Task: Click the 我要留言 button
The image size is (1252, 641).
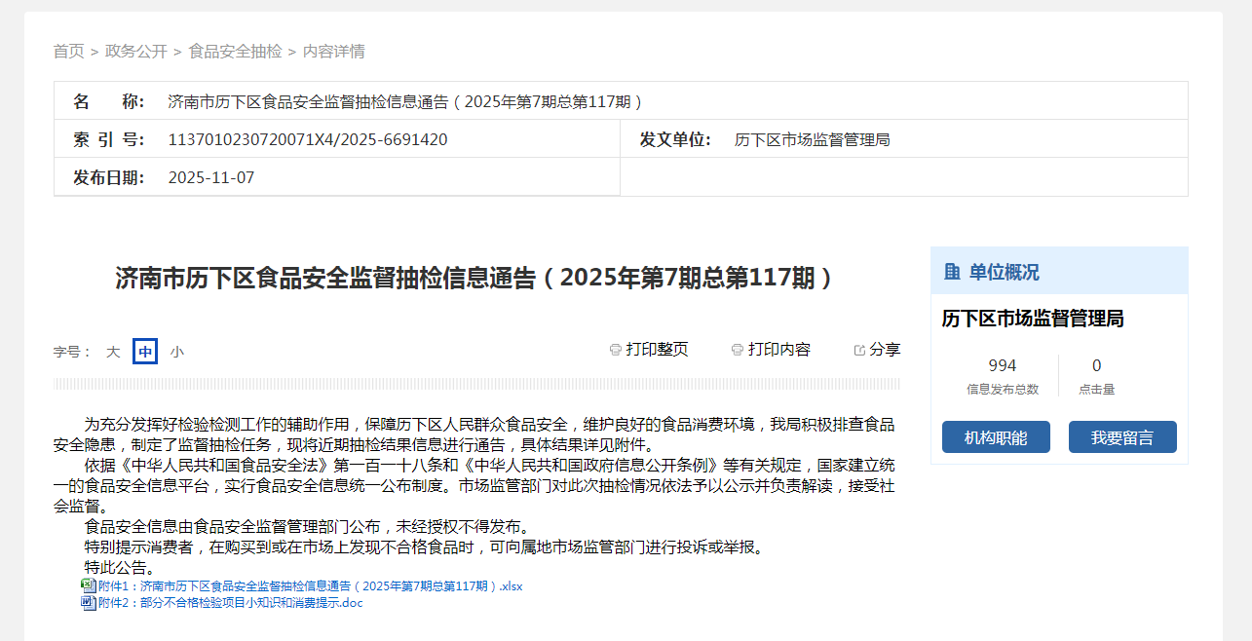Action: (1122, 437)
